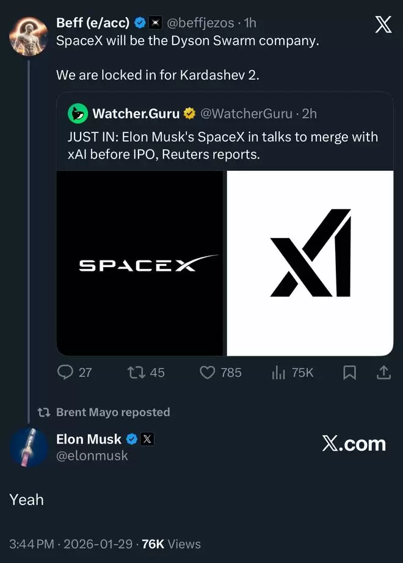The image size is (403, 563).
Task: Click the X logo in the top corner
Action: (383, 24)
